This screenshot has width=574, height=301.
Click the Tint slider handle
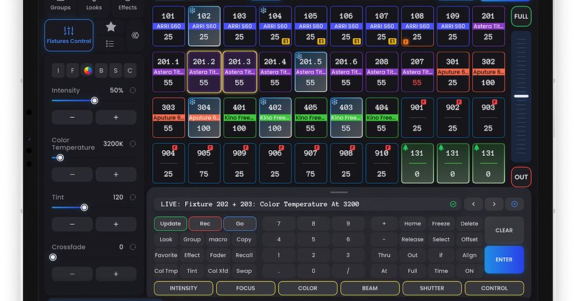pyautogui.click(x=84, y=208)
